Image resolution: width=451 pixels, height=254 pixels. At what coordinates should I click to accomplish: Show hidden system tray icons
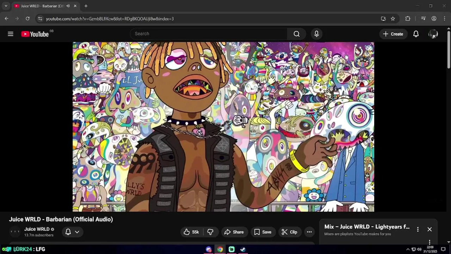pos(408,249)
